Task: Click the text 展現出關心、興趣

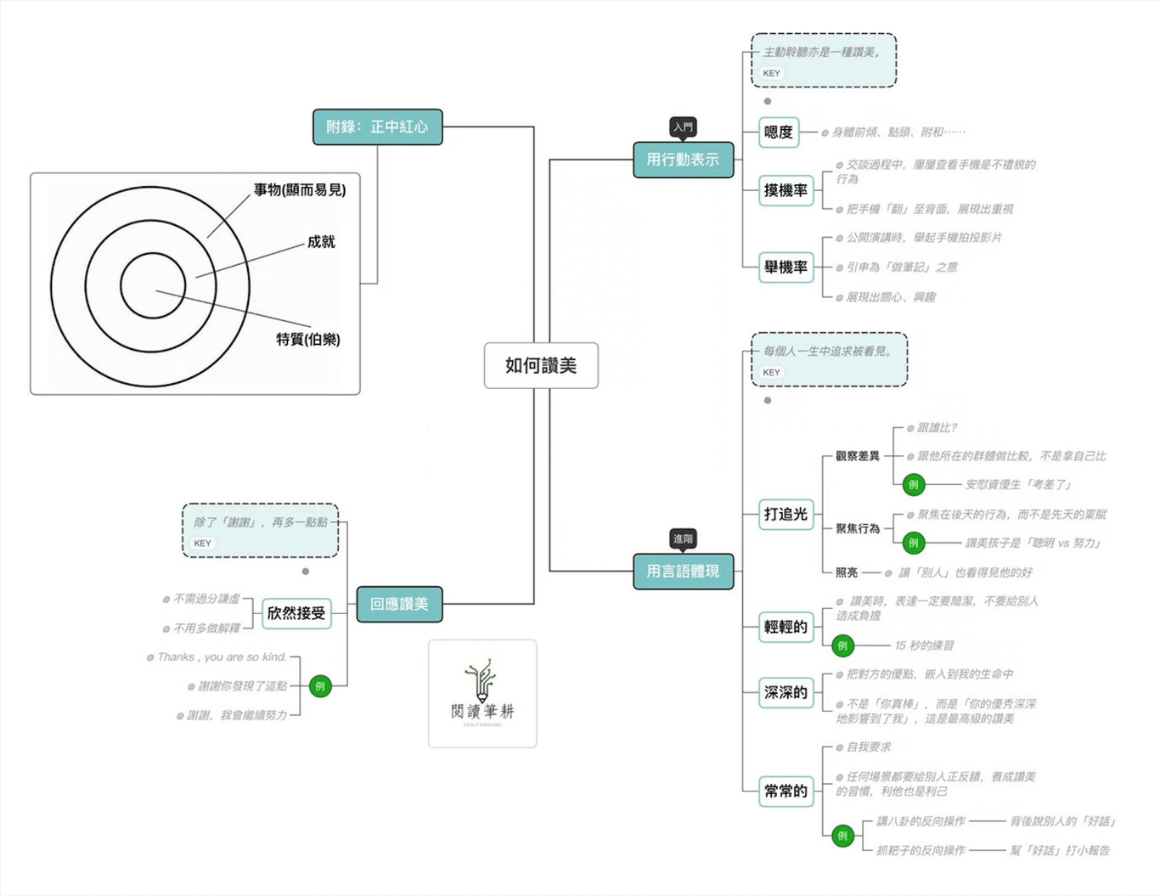Action: pyautogui.click(x=891, y=297)
